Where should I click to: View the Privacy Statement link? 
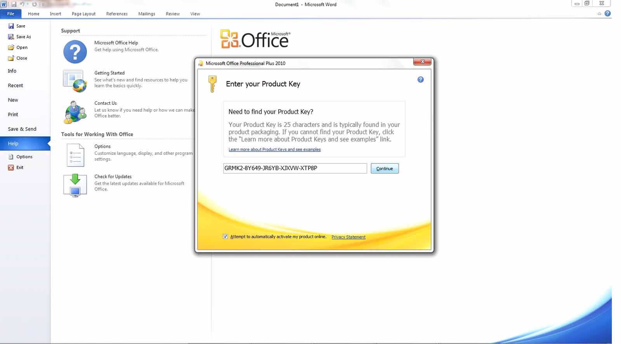(348, 237)
